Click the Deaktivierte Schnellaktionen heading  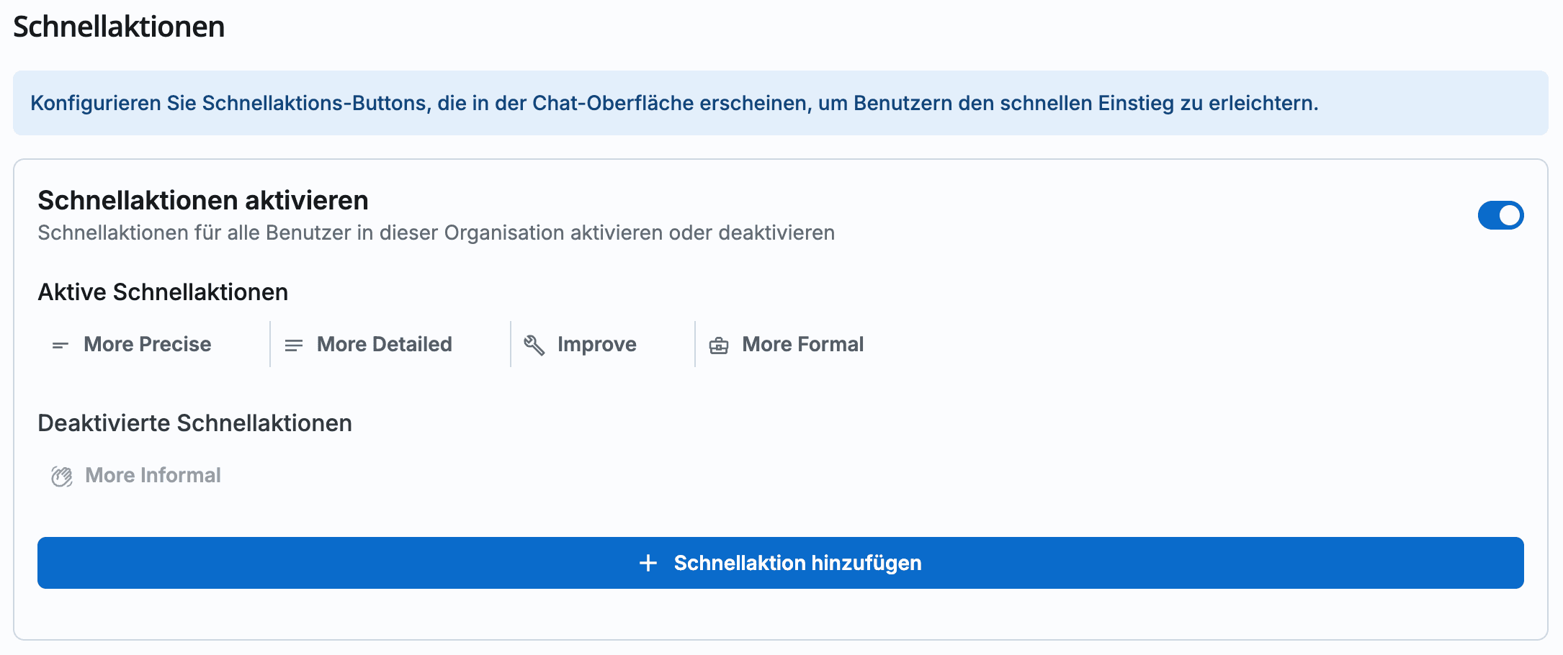pyautogui.click(x=195, y=423)
